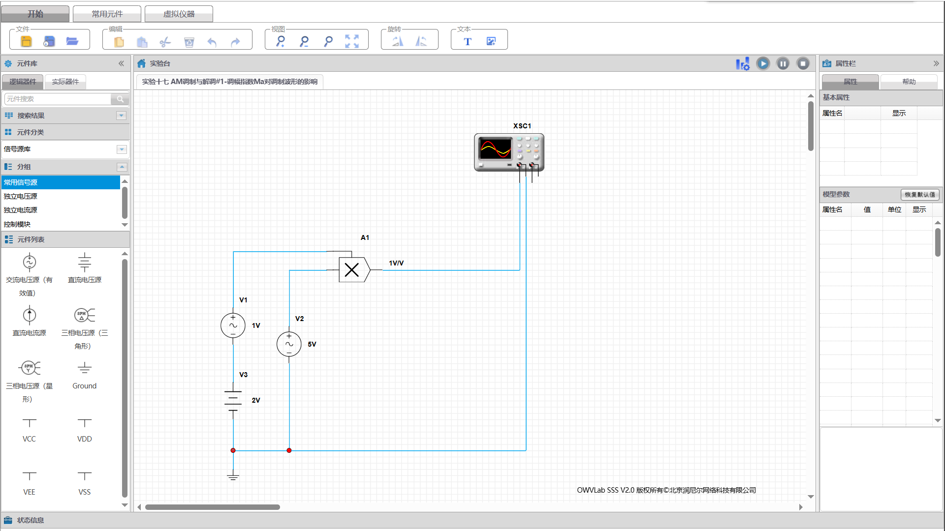Select the 实际器件 tab

[x=65, y=82]
